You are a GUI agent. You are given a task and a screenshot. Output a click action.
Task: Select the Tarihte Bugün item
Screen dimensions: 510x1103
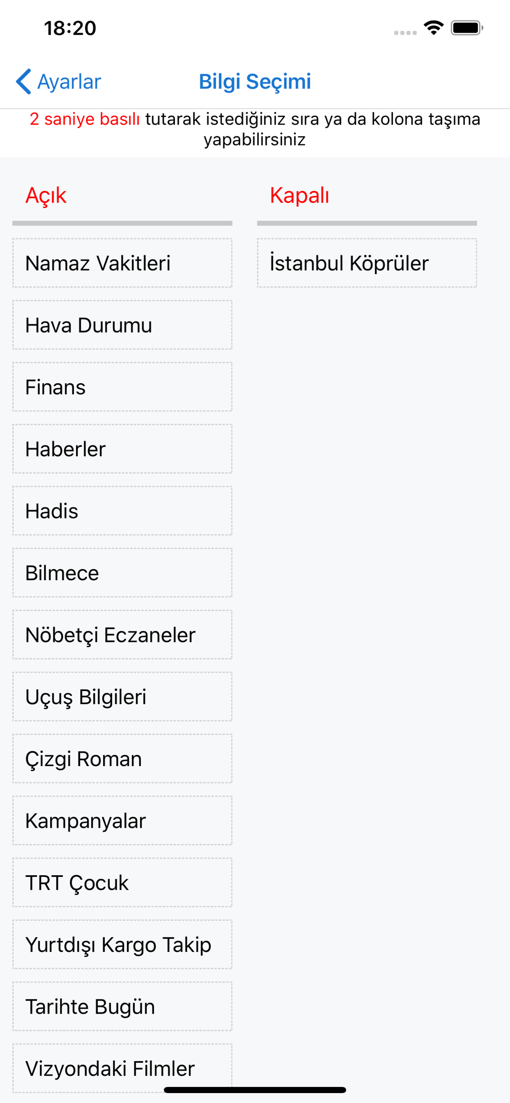pos(122,1006)
